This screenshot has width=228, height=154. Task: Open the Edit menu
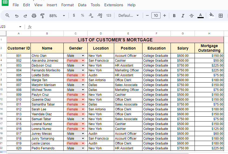[x=26, y=5]
